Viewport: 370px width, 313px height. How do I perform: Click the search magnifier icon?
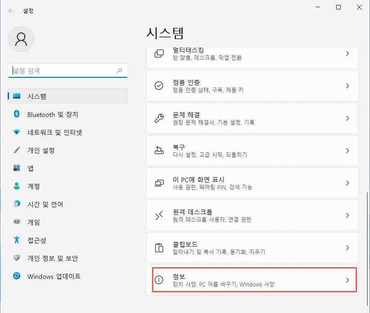(x=120, y=70)
